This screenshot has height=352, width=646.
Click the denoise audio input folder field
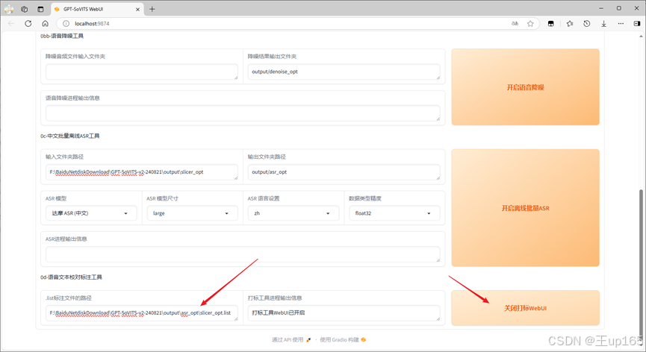pyautogui.click(x=142, y=72)
